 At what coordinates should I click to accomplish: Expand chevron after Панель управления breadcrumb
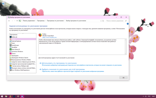point(36,21)
